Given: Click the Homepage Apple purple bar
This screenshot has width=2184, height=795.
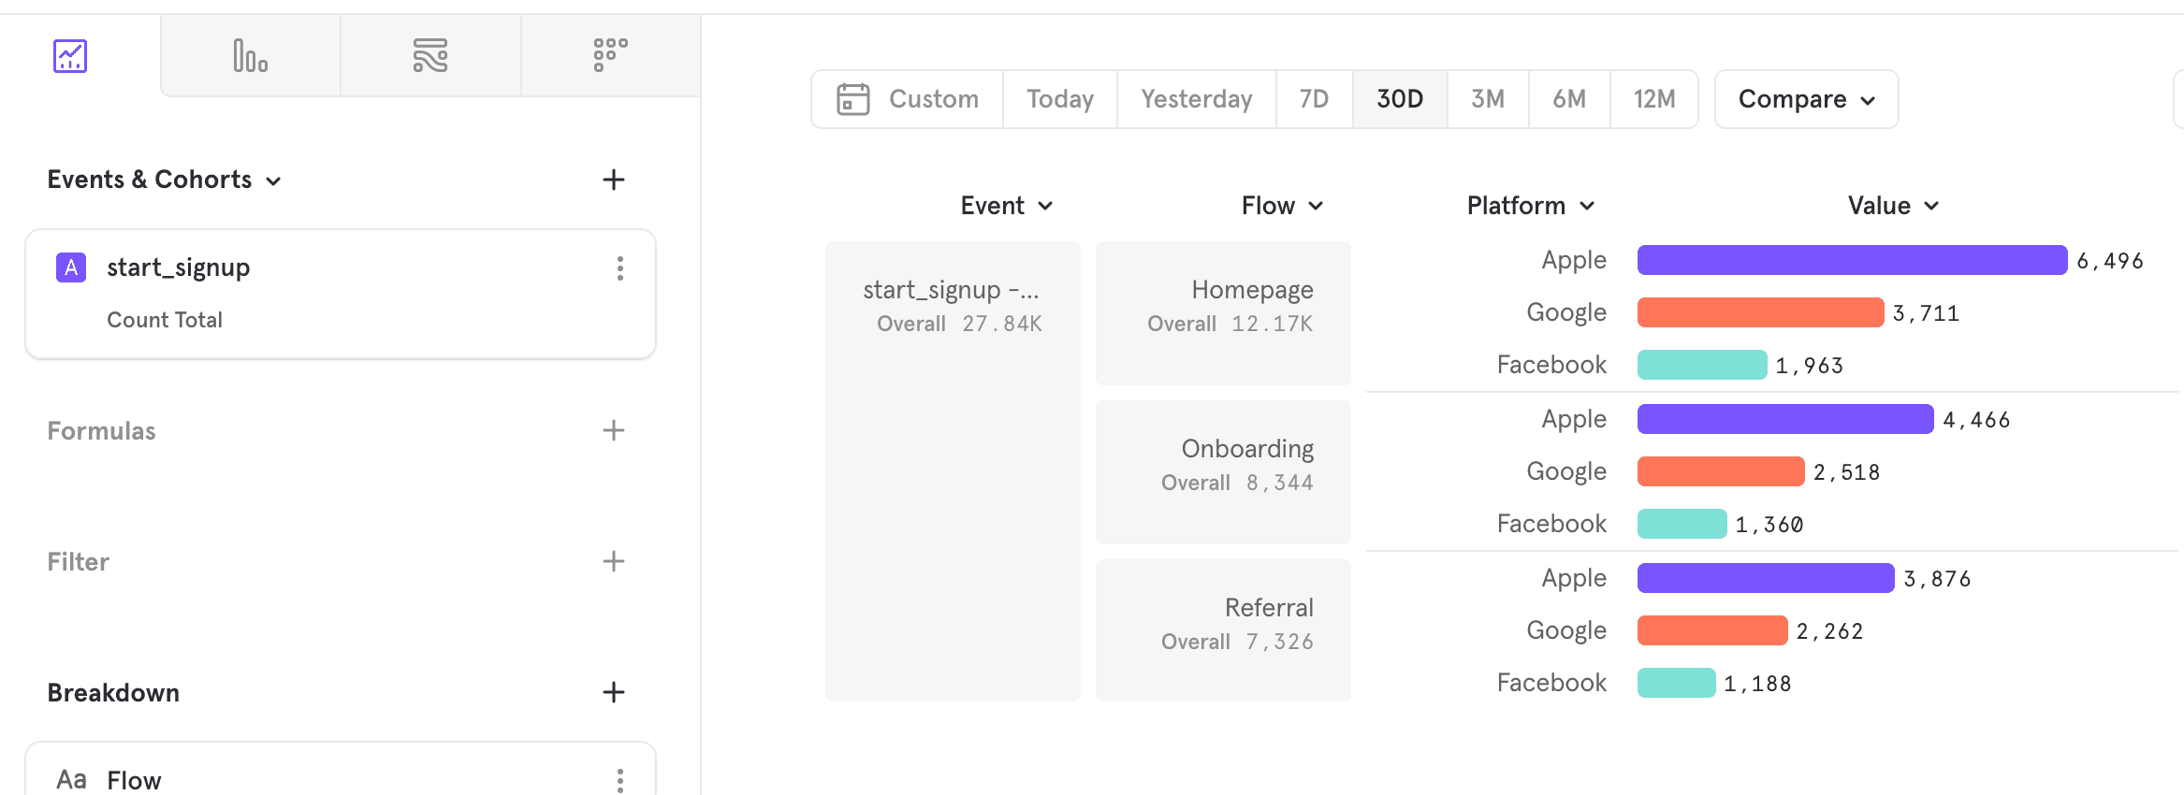Looking at the screenshot, I should pyautogui.click(x=1852, y=260).
